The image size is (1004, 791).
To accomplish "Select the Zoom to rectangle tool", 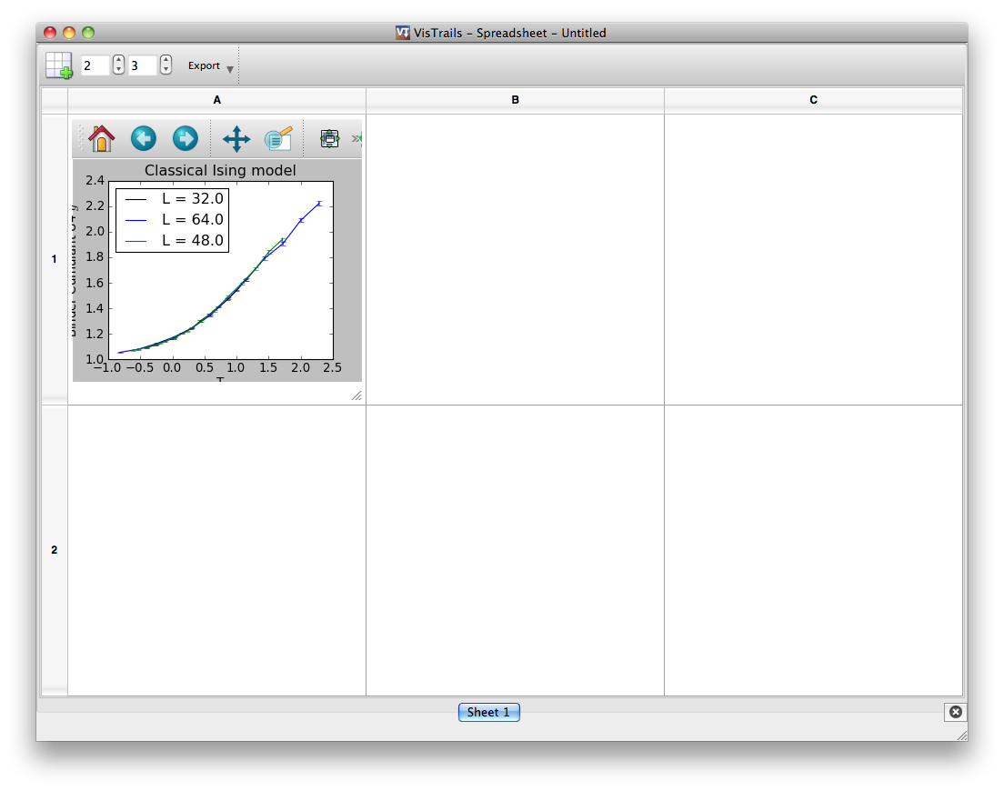I will point(278,139).
